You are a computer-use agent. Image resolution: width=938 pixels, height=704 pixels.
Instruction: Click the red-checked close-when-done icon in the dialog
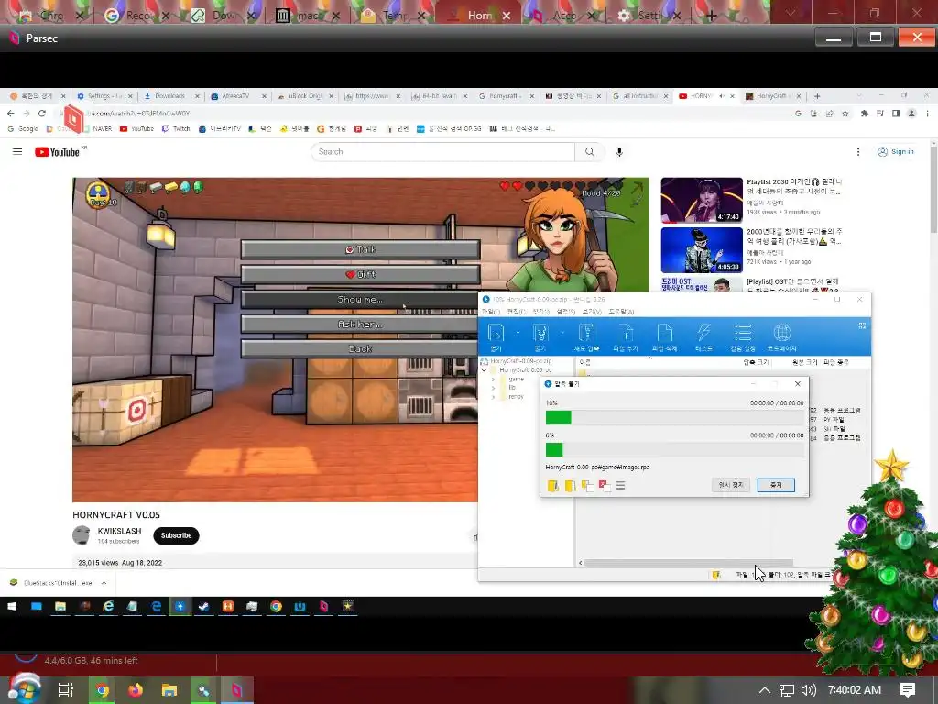(605, 486)
